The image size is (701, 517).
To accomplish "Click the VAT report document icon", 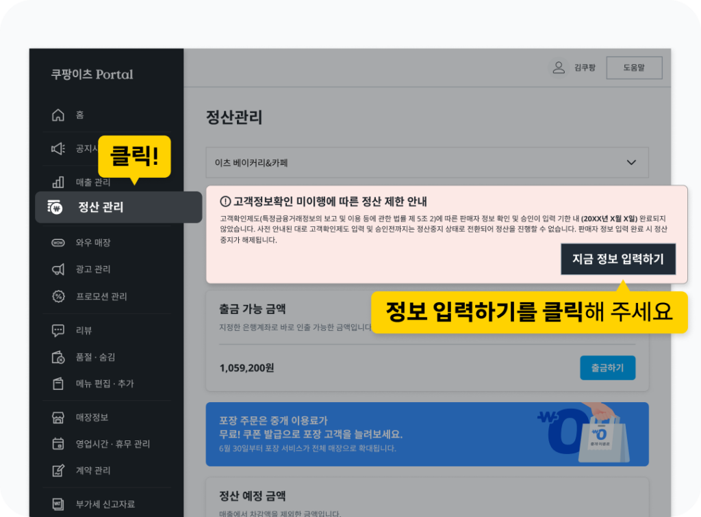I will coord(58,504).
